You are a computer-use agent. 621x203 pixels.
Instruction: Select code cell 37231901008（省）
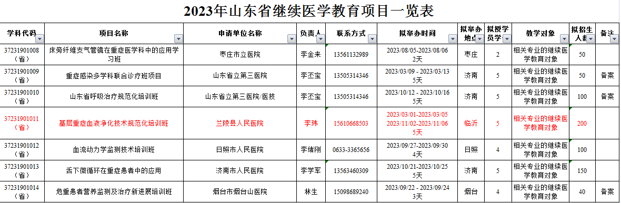(22, 55)
